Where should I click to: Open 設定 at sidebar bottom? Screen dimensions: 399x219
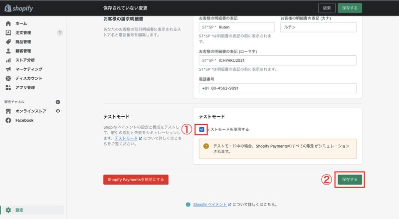tap(32, 210)
